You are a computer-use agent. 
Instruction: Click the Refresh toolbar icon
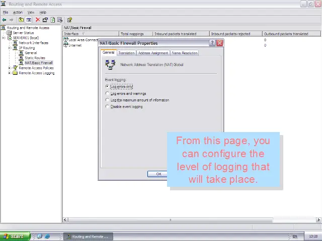53,20
